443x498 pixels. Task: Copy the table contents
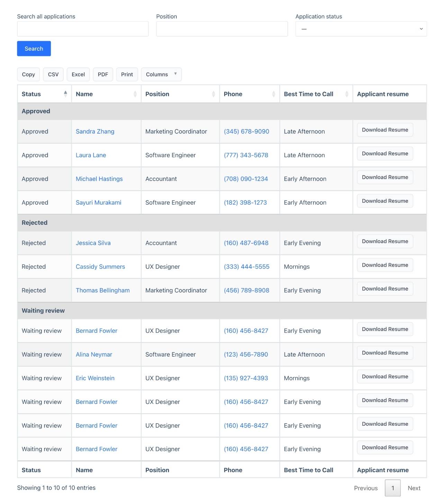pyautogui.click(x=28, y=74)
